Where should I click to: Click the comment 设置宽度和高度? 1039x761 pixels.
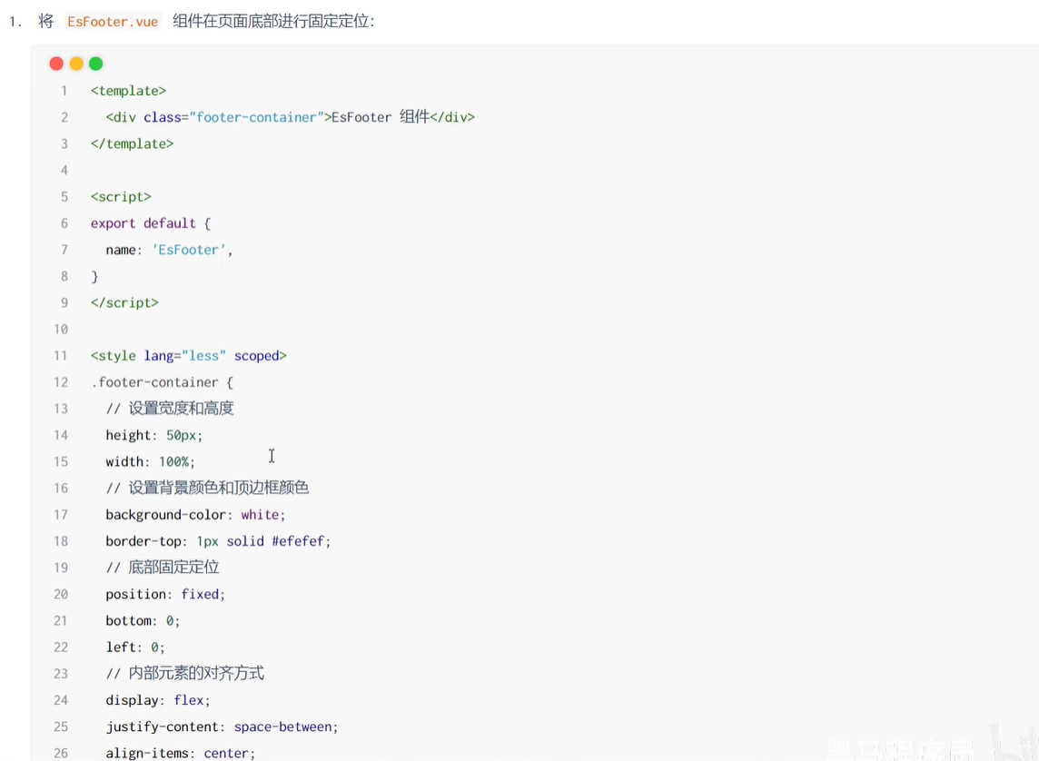coord(170,408)
